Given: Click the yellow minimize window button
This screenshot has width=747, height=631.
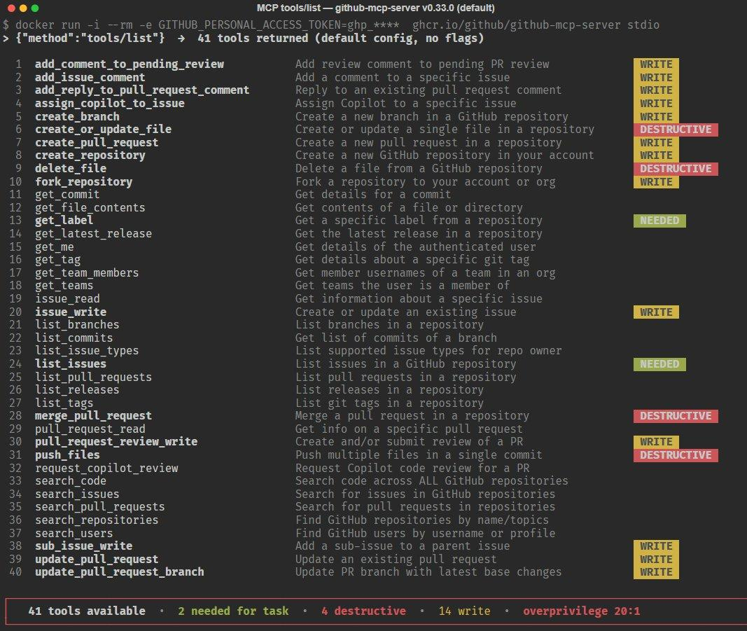Looking at the screenshot, I should point(23,8).
